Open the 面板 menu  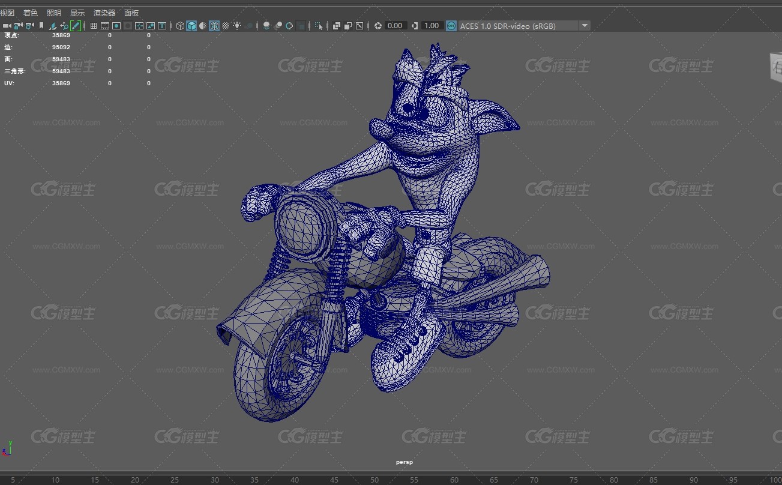[131, 13]
